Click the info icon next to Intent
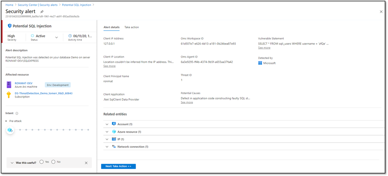 point(17,113)
